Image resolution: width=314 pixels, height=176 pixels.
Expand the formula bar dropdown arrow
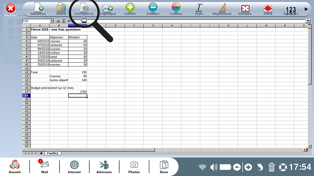pos(308,21)
